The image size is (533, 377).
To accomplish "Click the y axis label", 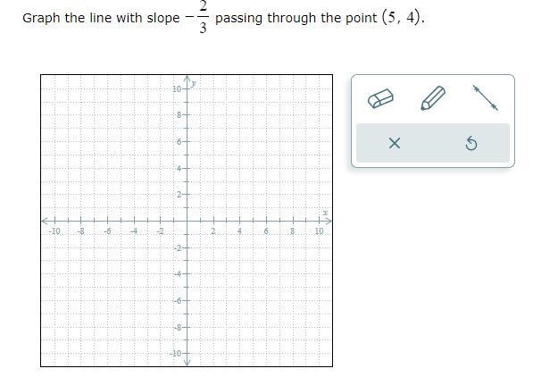I will coord(194,83).
